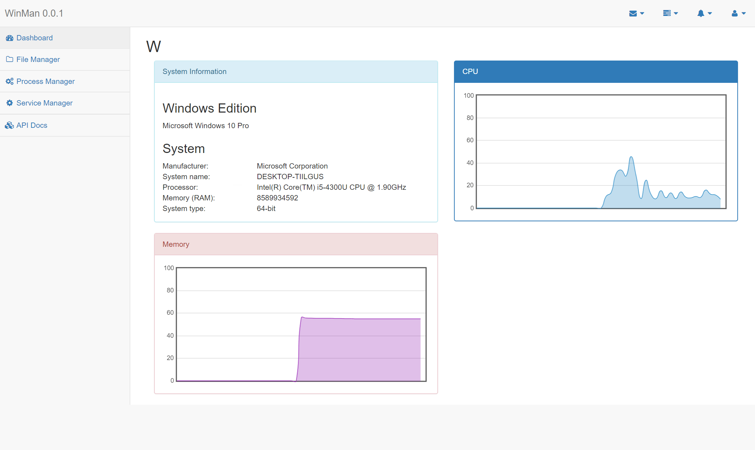755x450 pixels.
Task: Open the tasks list server icon
Action: pos(667,13)
